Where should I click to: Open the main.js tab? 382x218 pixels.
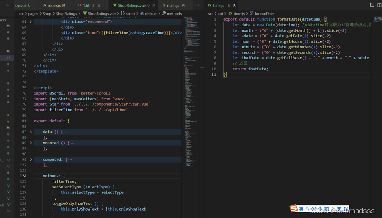(173, 5)
